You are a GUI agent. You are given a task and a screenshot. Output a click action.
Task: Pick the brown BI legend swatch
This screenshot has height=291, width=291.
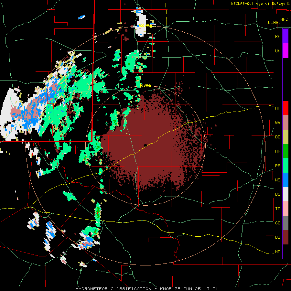coord(286,237)
